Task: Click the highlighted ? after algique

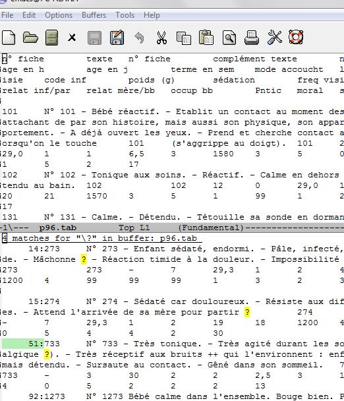Action: pos(47,354)
